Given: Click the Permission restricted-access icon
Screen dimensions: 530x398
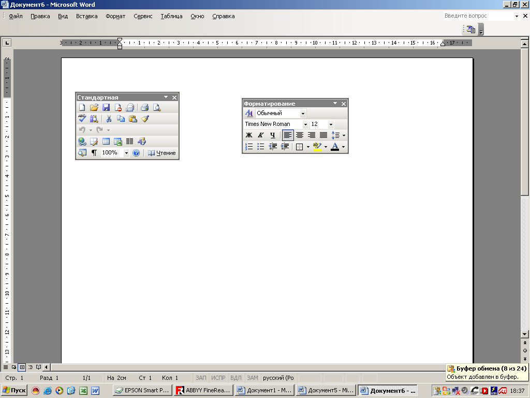Looking at the screenshot, I should 118,108.
